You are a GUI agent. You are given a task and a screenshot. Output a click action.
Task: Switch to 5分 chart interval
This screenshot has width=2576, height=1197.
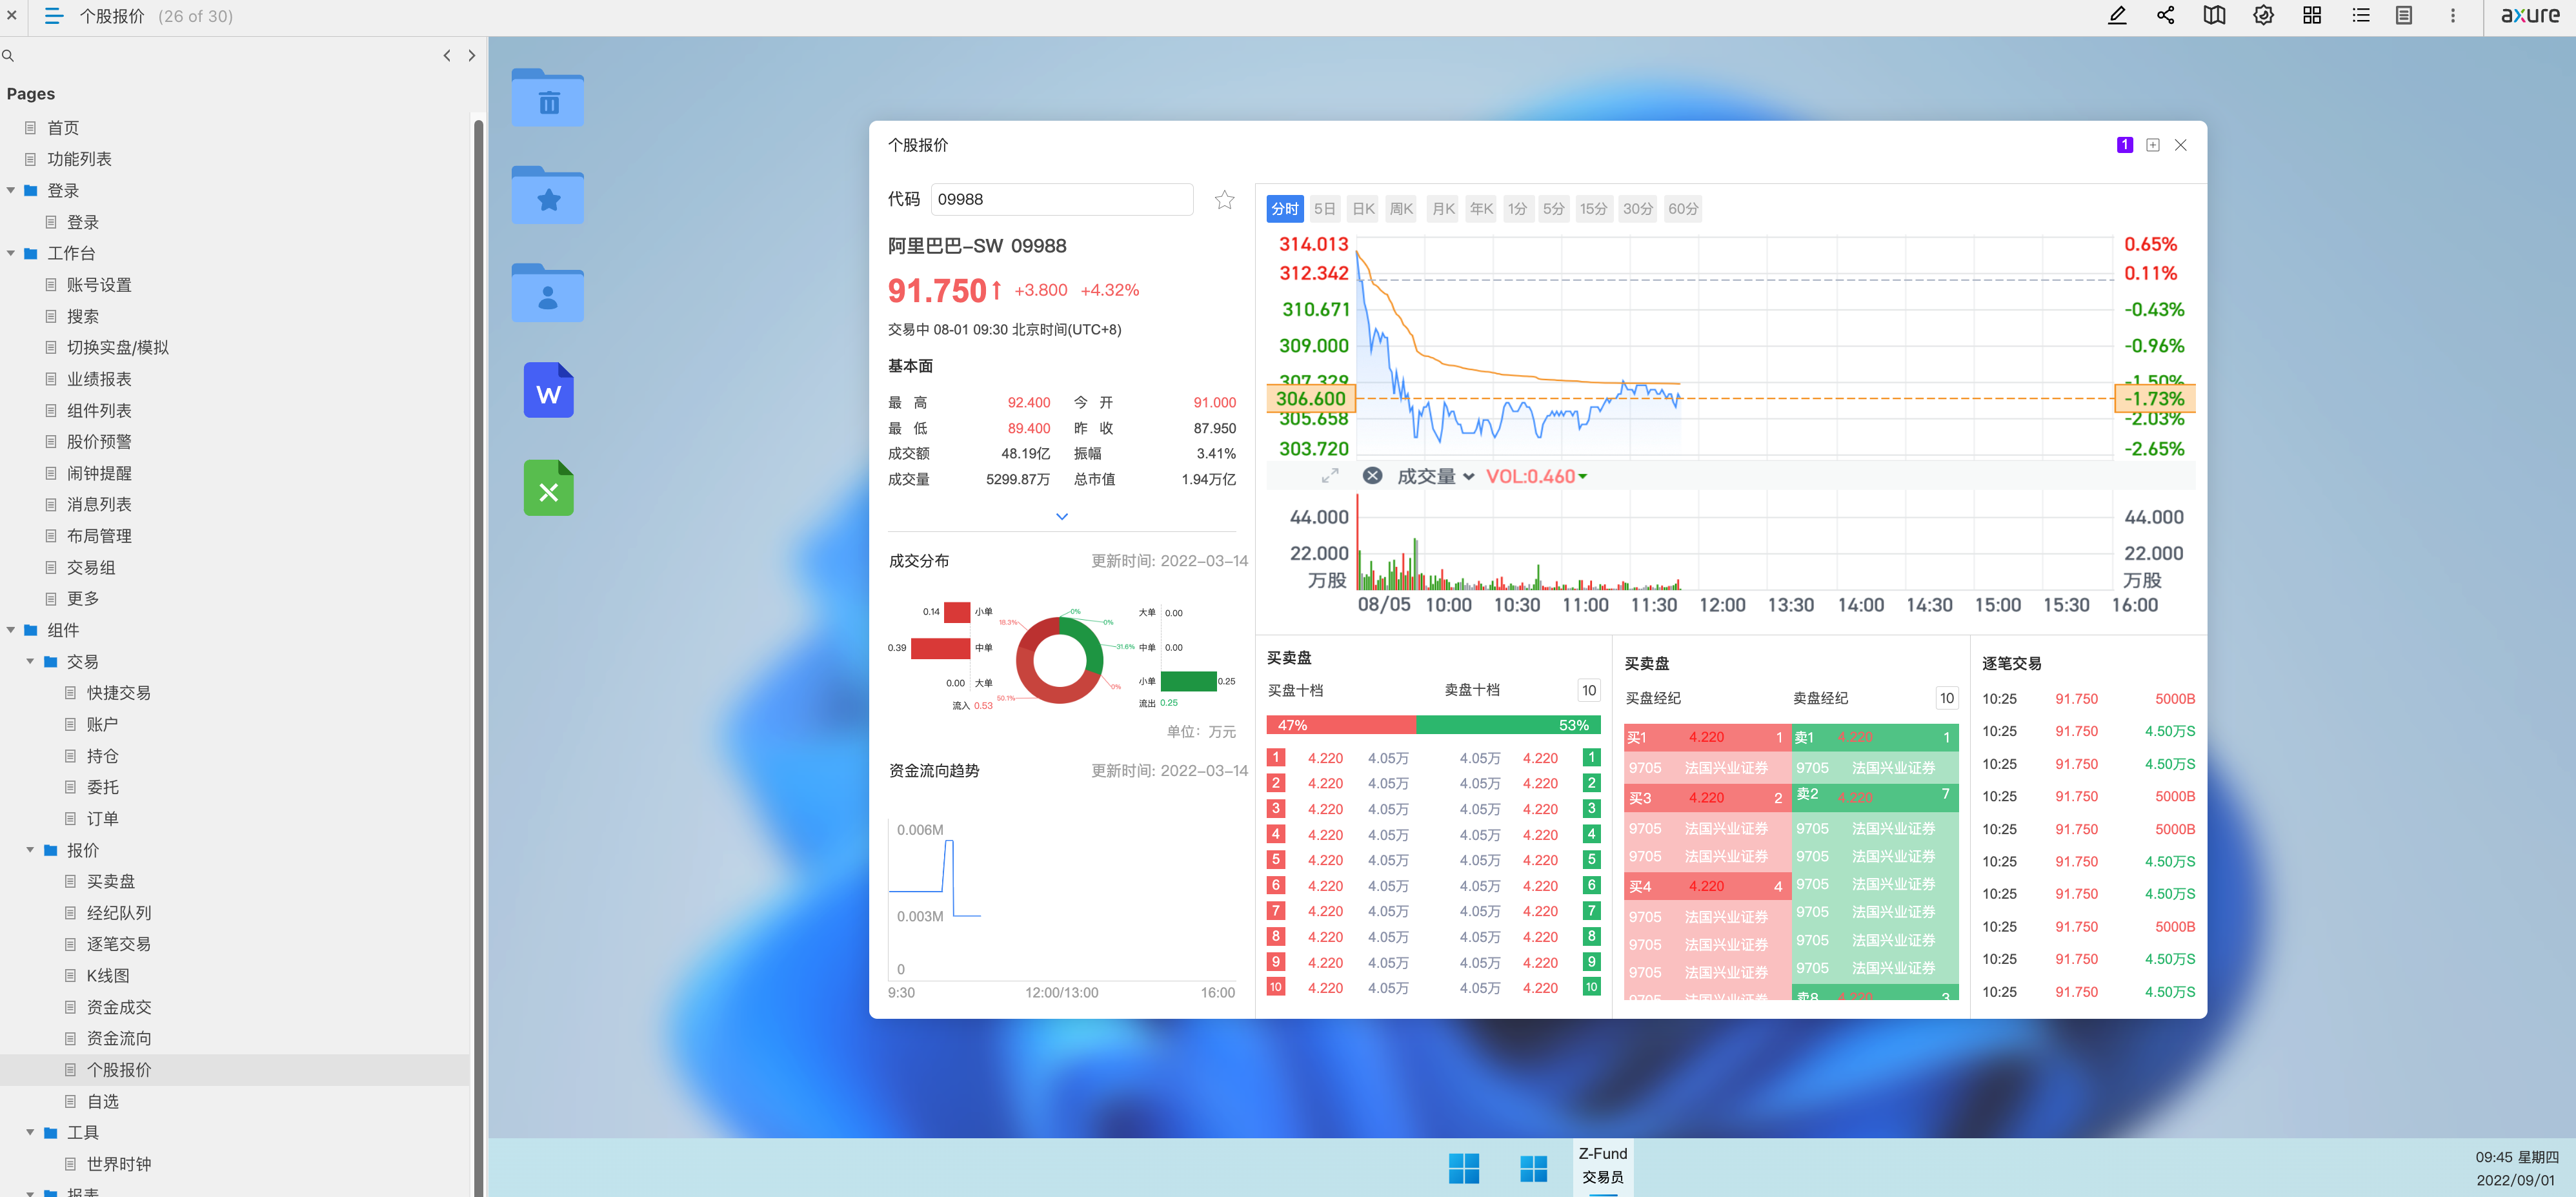[x=1553, y=209]
